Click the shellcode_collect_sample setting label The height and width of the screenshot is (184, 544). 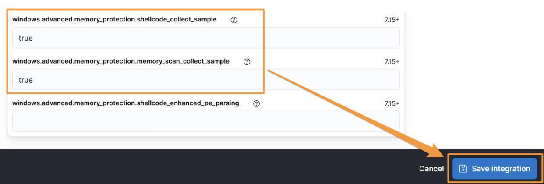[x=114, y=19]
